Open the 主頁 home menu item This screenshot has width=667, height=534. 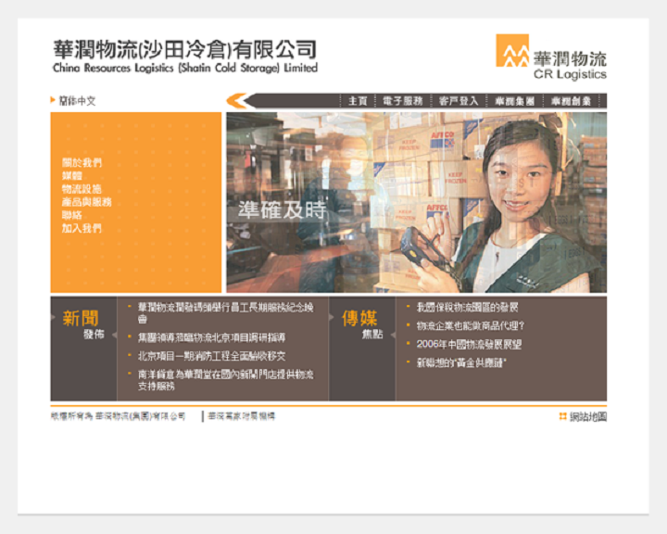click(358, 101)
